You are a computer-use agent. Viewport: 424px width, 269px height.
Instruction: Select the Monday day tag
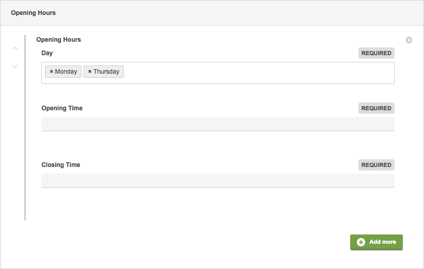[66, 72]
